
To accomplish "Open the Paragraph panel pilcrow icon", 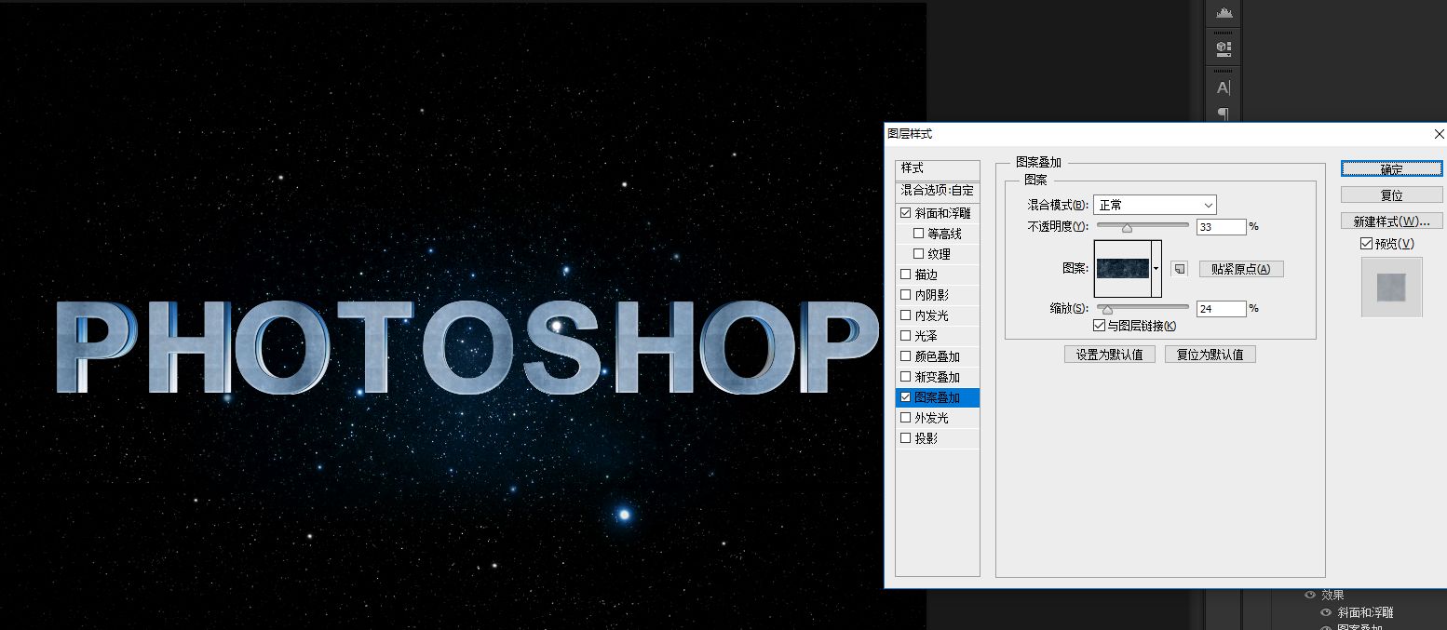I will [1224, 114].
